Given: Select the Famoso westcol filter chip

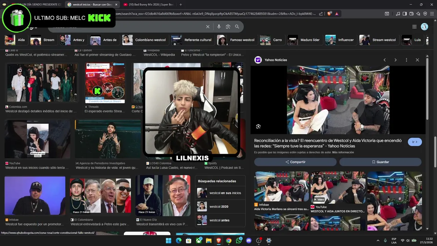Looking at the screenshot, I should coord(237,40).
